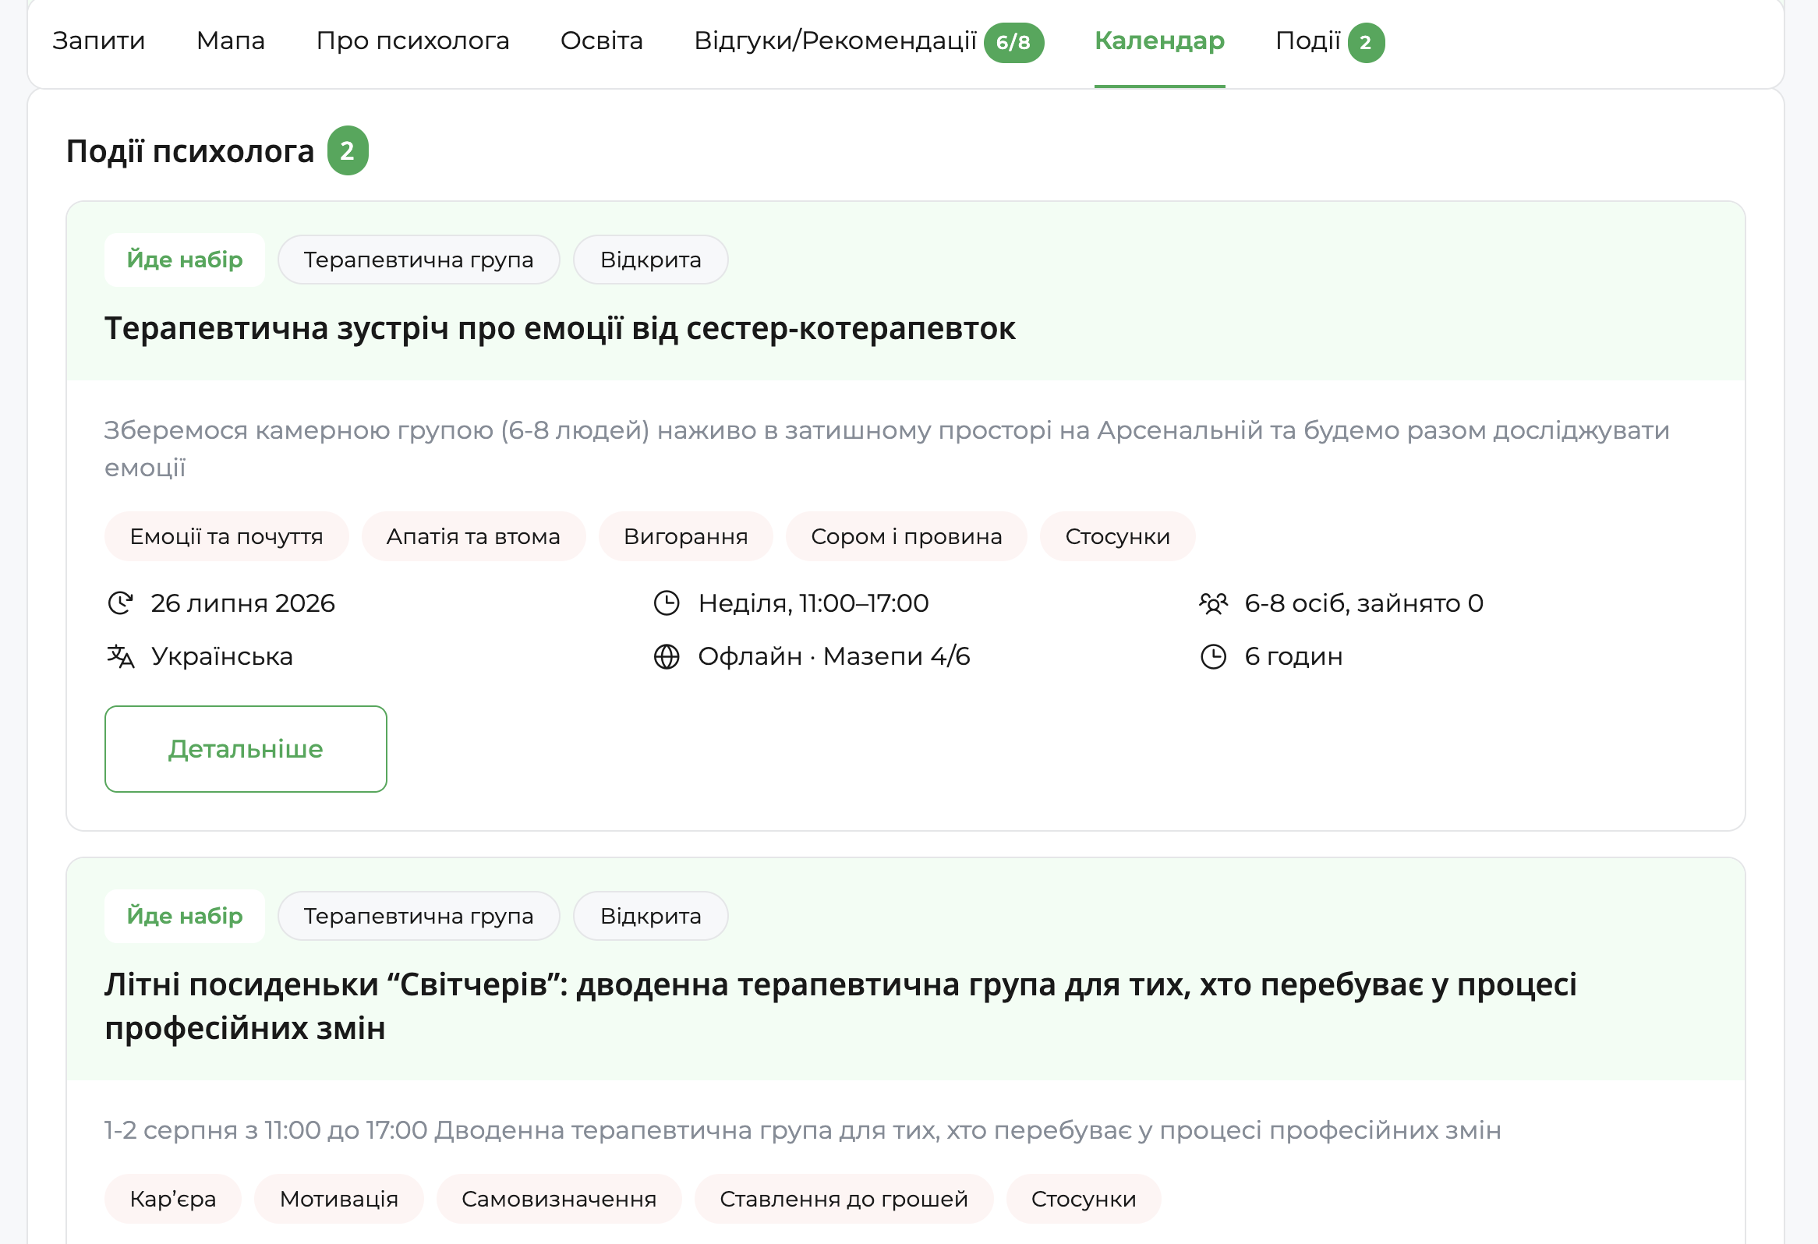
Task: Click the text 6-8 осіб, зайнято 0
Action: point(1363,603)
